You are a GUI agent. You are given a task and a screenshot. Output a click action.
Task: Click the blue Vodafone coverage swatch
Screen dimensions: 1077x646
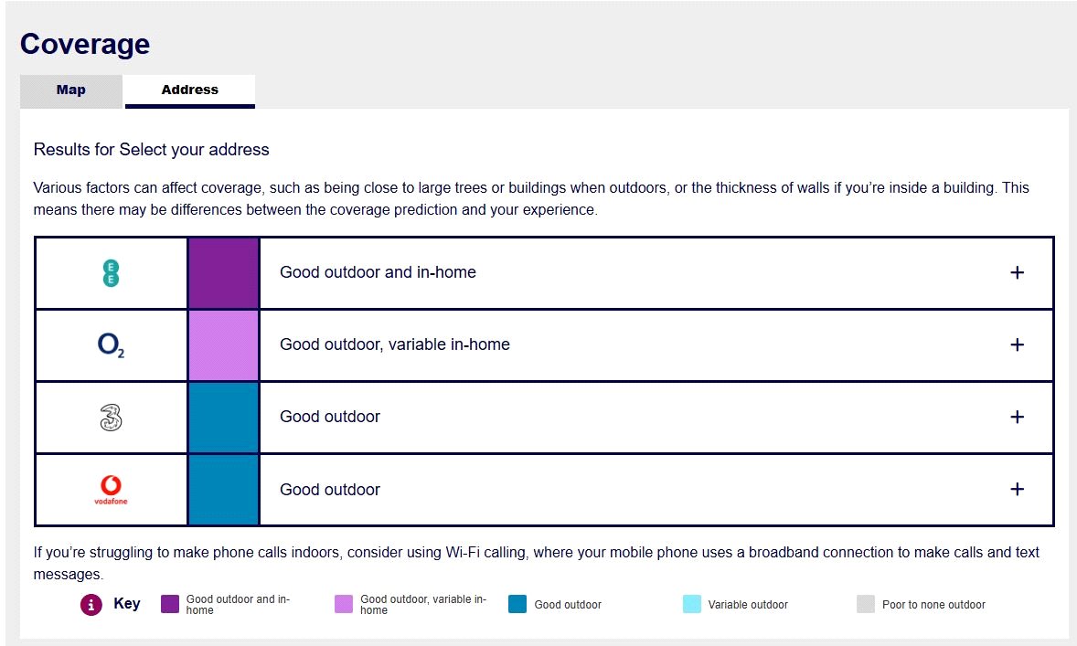point(223,489)
